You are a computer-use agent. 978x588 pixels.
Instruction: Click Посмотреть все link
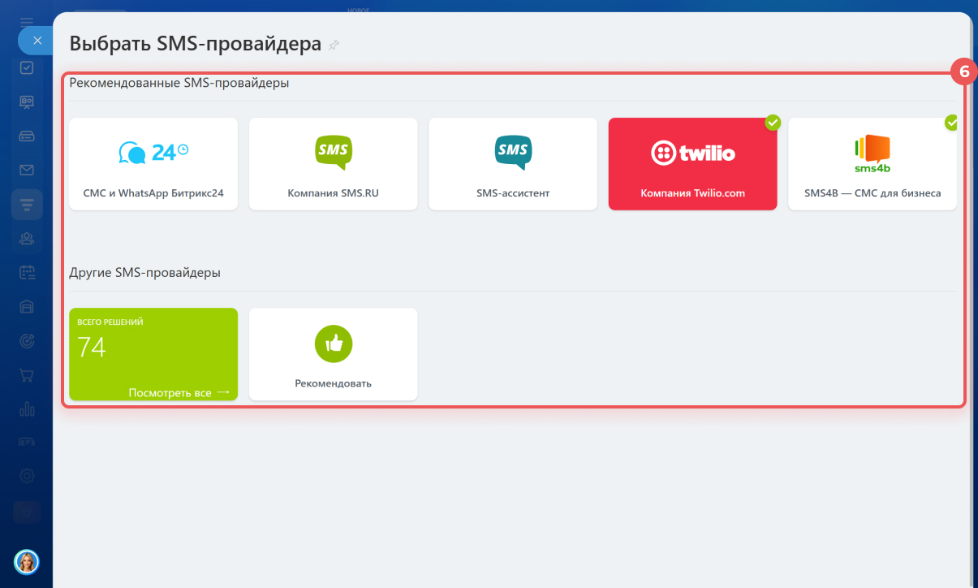tap(179, 392)
